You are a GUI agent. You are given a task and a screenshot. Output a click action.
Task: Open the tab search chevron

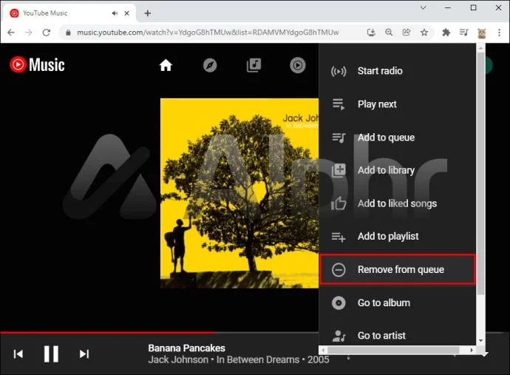(424, 8)
